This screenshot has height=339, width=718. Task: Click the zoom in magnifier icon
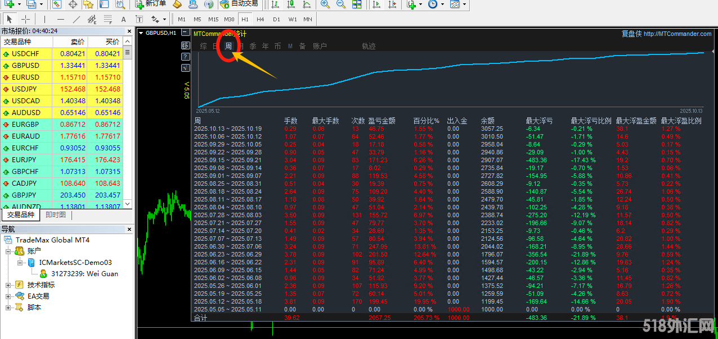[325, 4]
